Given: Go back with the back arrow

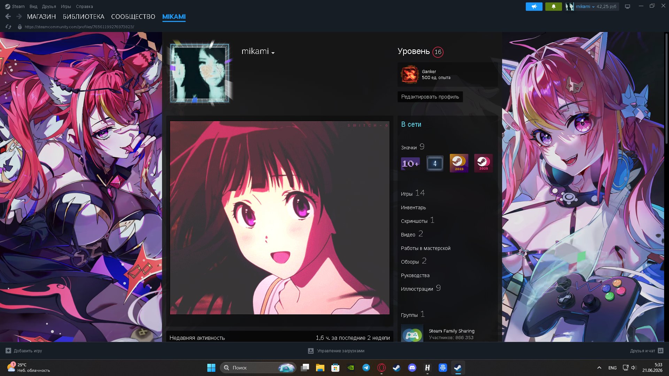Looking at the screenshot, I should pyautogui.click(x=8, y=16).
